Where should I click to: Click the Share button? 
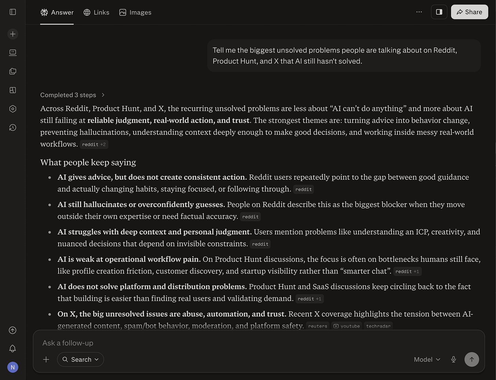tap(469, 12)
